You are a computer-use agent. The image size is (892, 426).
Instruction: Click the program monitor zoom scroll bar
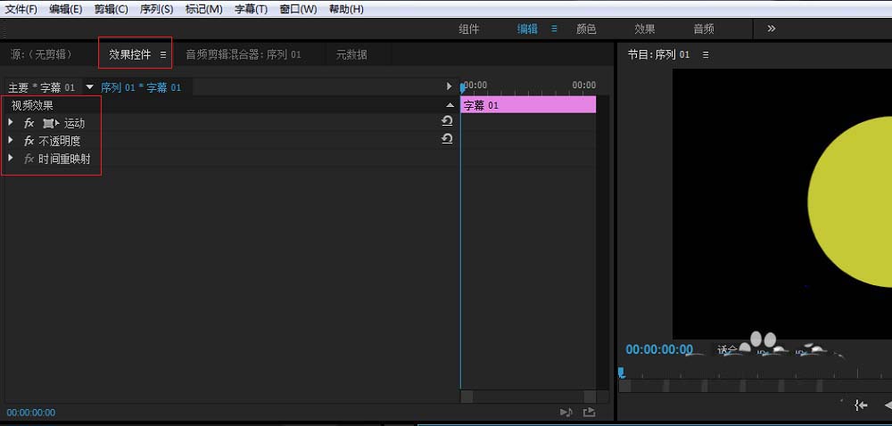[756, 386]
